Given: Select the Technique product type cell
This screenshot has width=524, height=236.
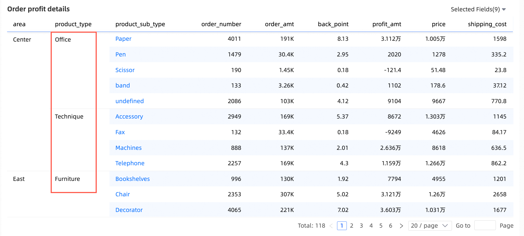Looking at the screenshot, I should (69, 116).
